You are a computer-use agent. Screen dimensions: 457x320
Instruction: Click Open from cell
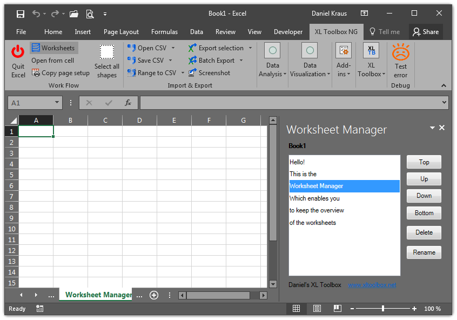[x=53, y=61]
